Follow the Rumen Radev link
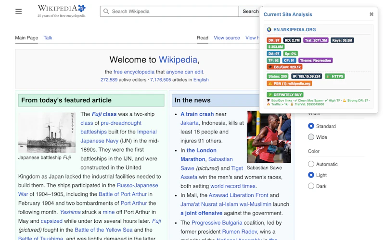 [239, 232]
